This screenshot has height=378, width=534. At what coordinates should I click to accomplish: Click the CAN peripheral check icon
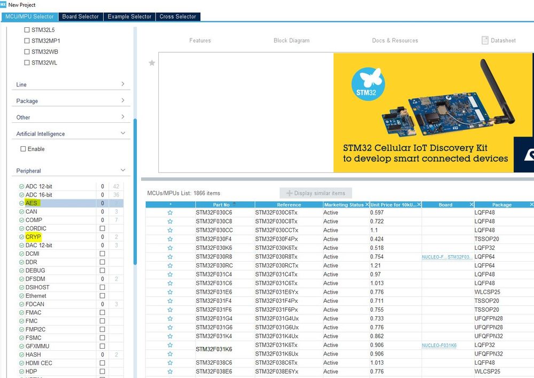(x=21, y=211)
